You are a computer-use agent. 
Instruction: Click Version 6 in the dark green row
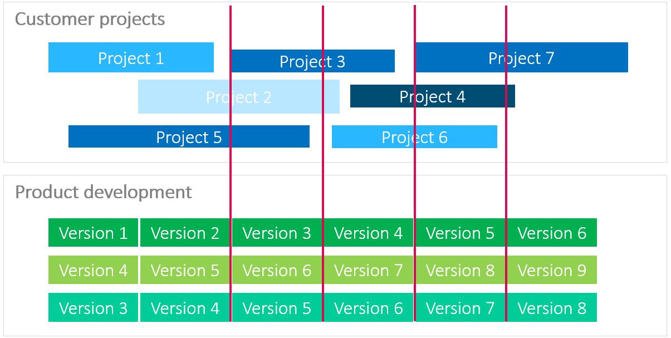552,233
